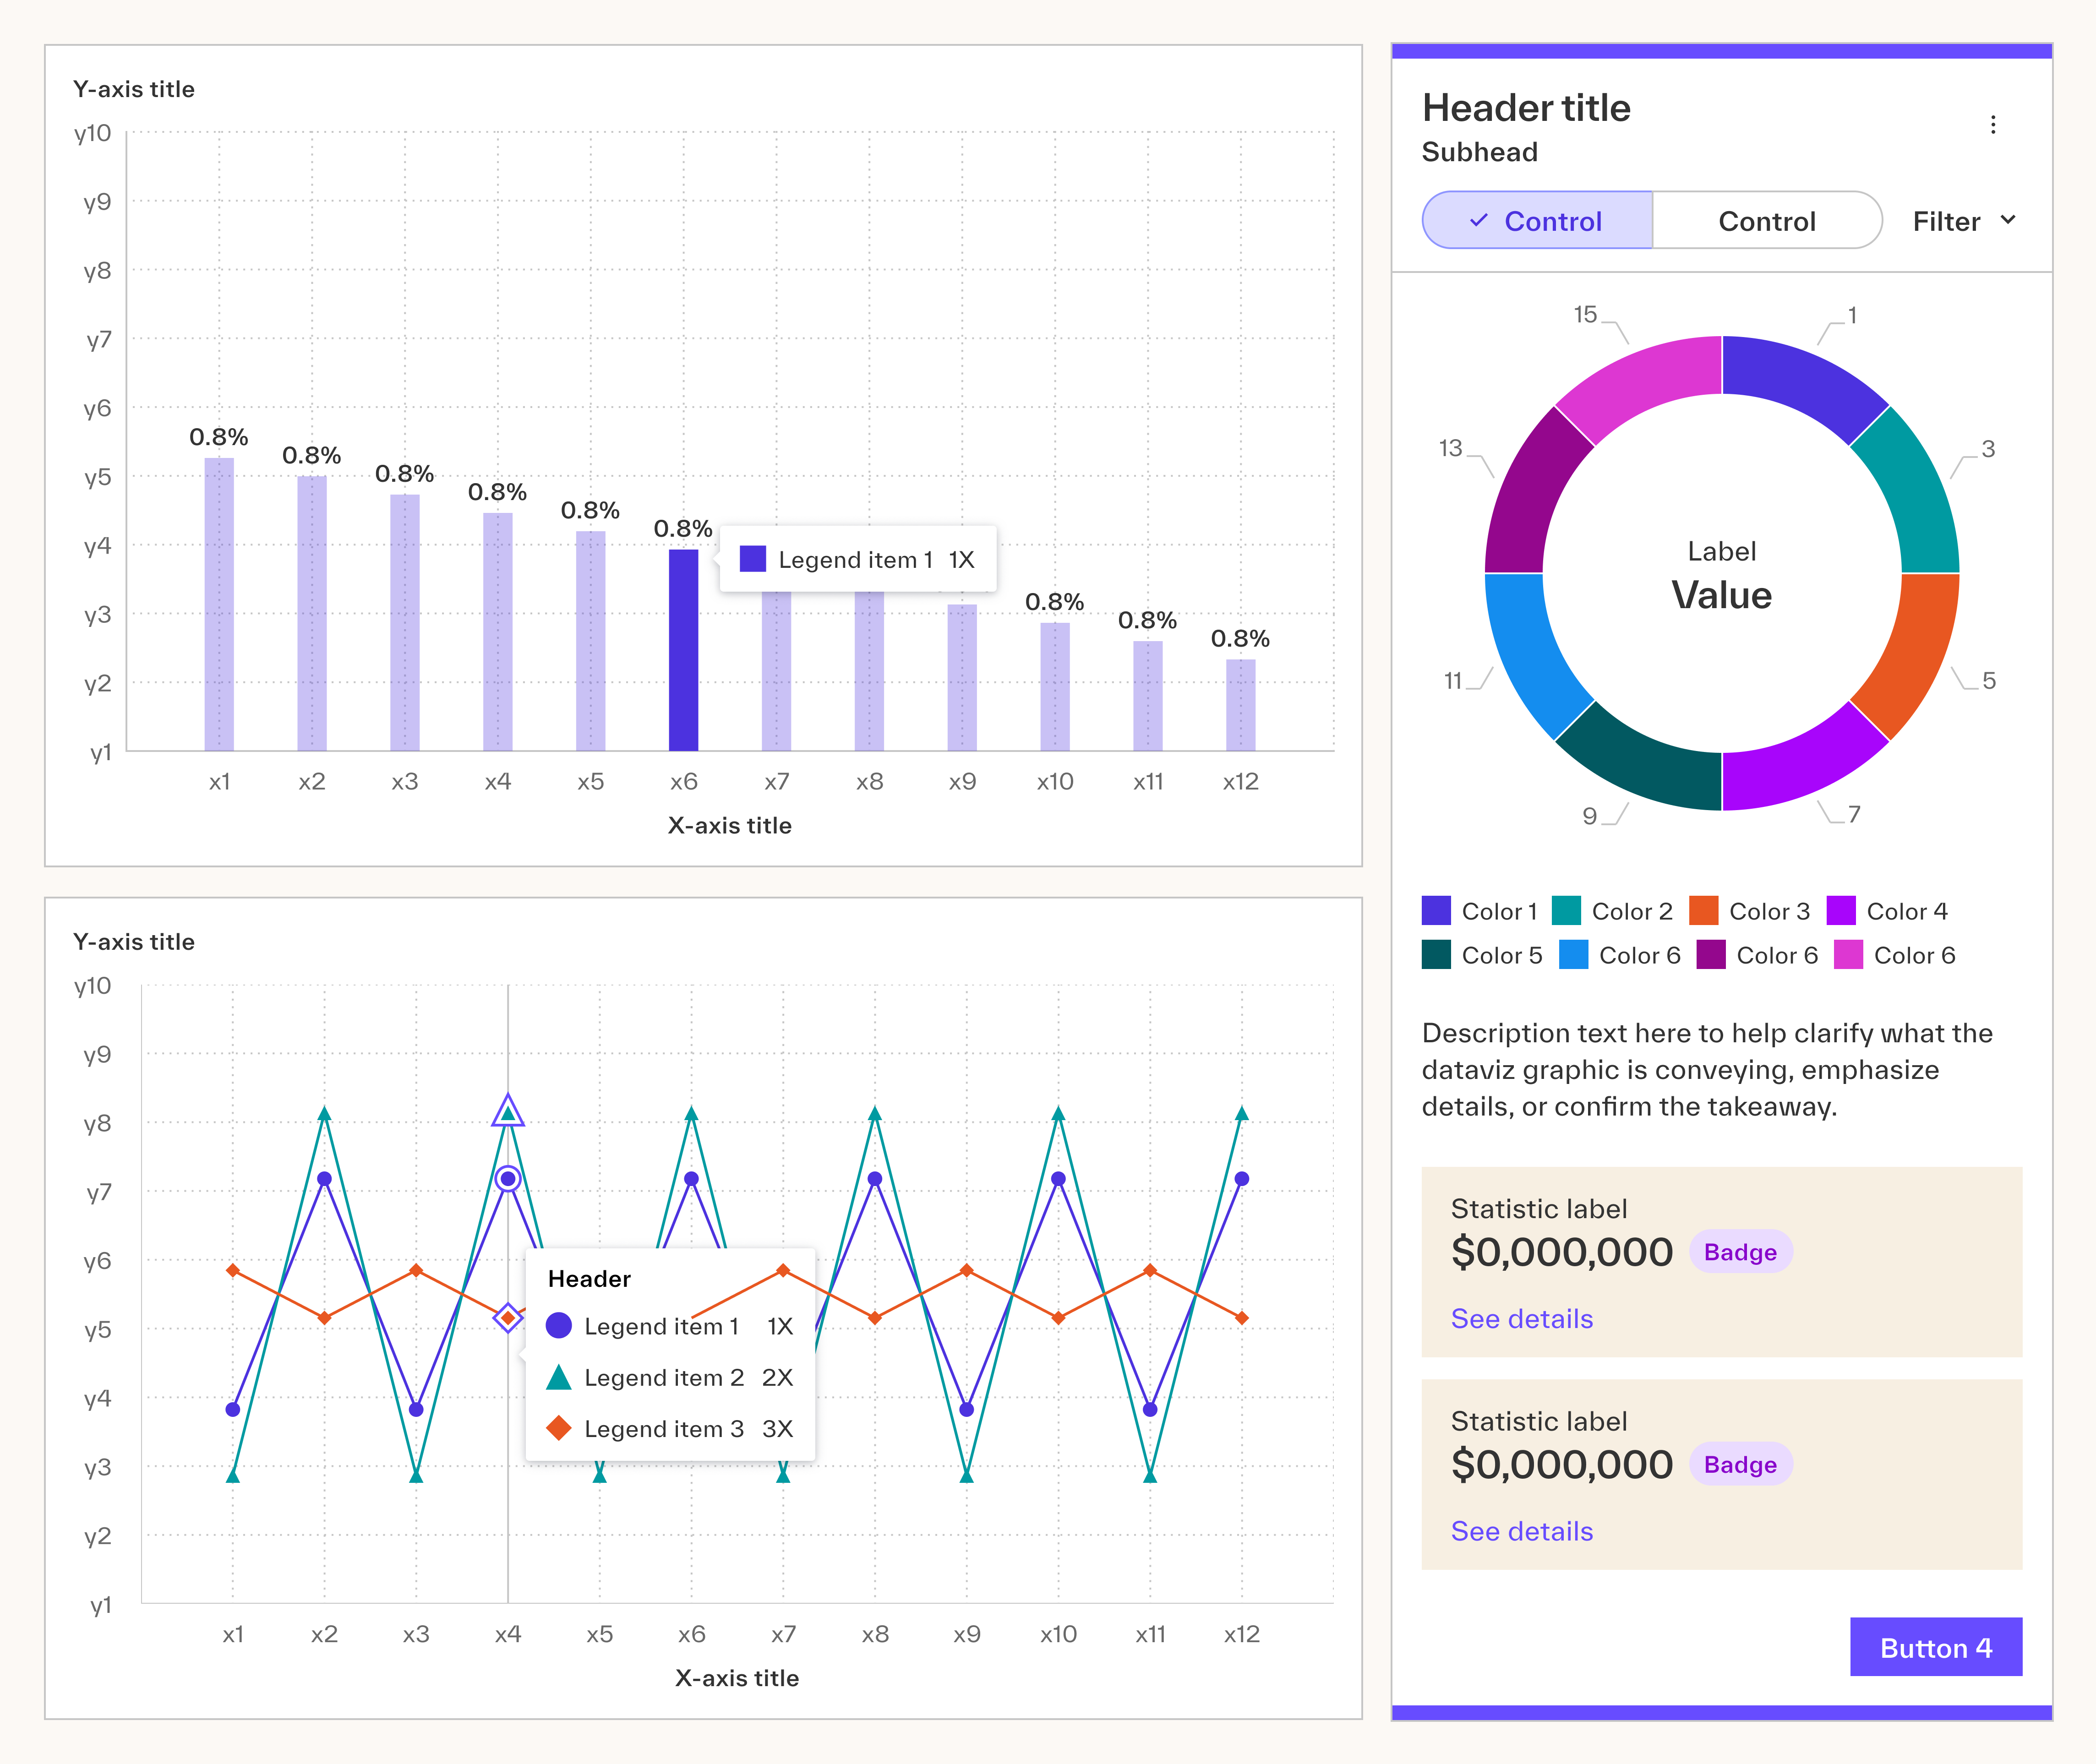
Task: Click the highlighted x6 bar in the bar chart
Action: 683,650
